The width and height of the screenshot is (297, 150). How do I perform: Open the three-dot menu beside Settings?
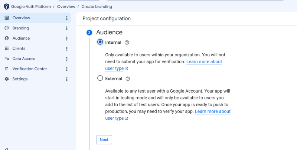pos(67,79)
